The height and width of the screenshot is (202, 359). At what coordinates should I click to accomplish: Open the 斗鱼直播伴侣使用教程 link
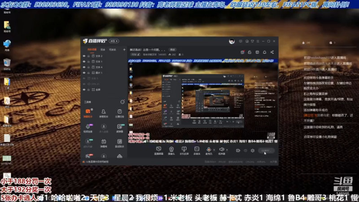(97, 162)
